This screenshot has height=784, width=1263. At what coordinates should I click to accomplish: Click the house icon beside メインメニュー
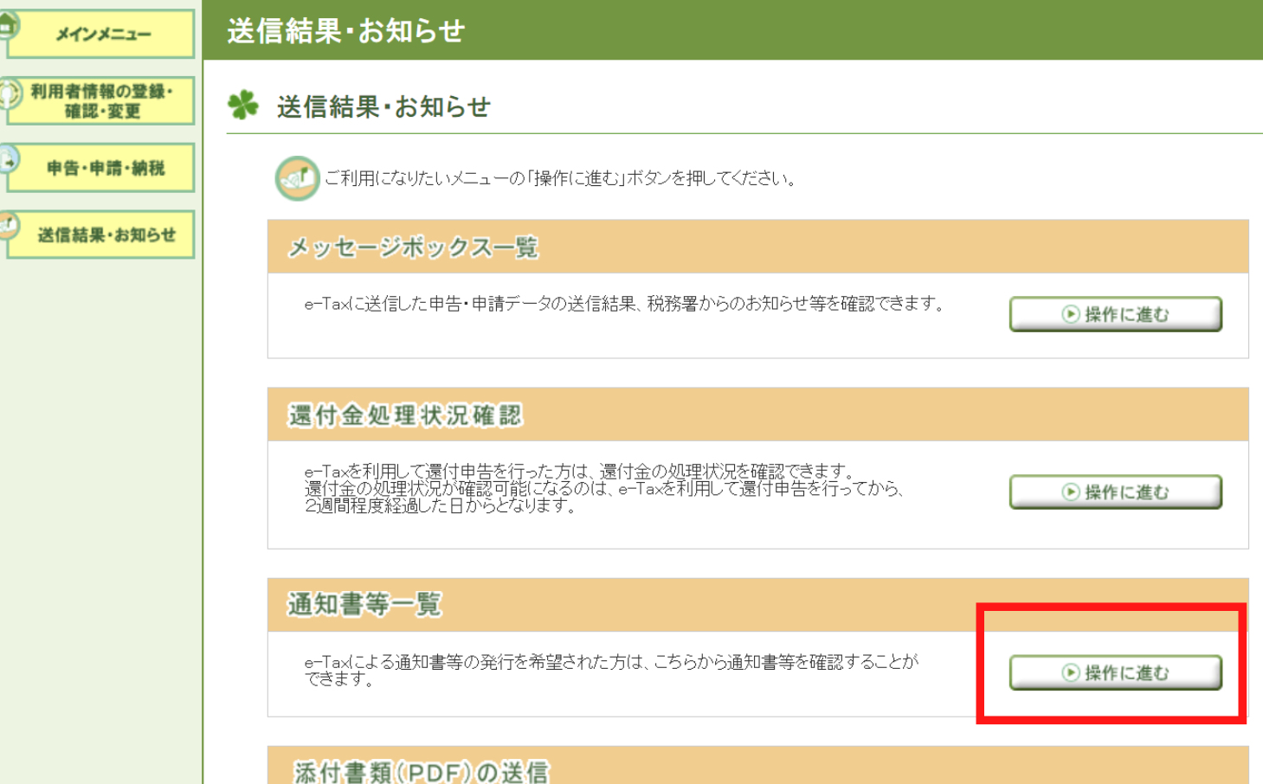[8, 23]
